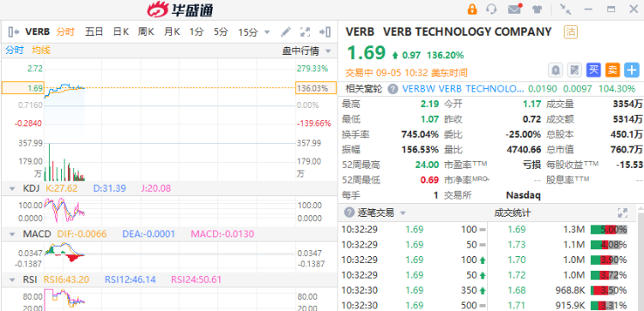Click the Huasheng Tong logo
This screenshot has width=644, height=311.
tap(180, 9)
